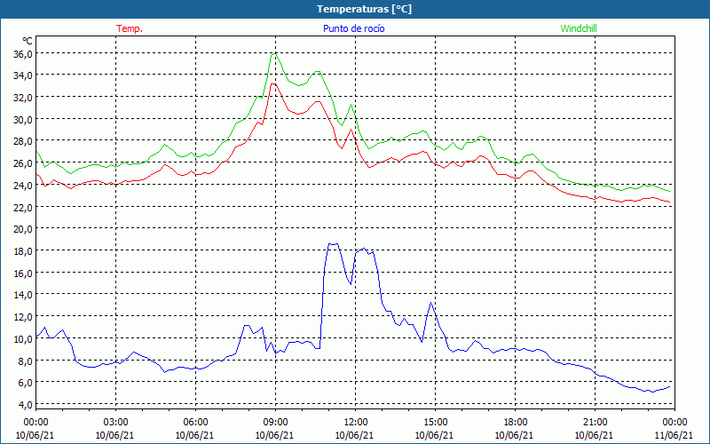Click the 8,0 y-axis value
The image size is (710, 444).
tap(26, 361)
